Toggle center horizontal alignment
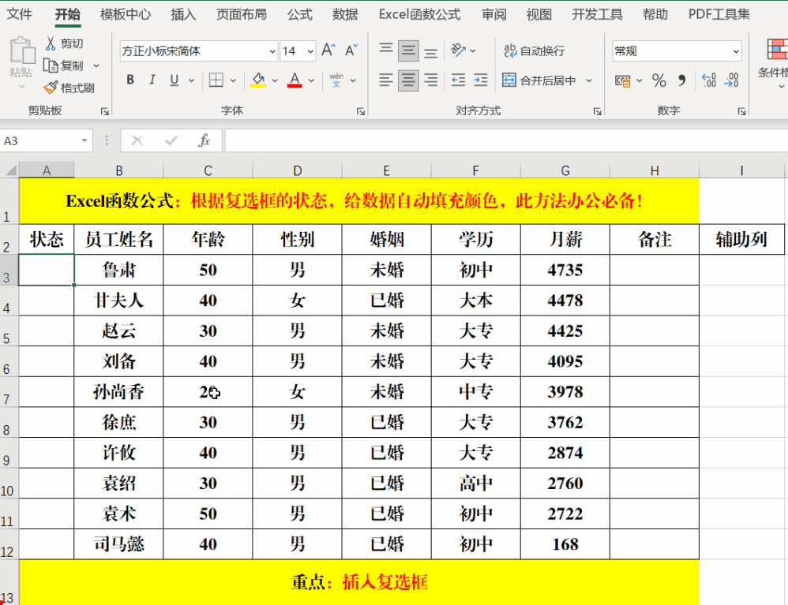 [x=408, y=80]
